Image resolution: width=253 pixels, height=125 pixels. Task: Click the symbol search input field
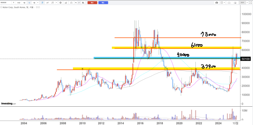pos(6,3)
